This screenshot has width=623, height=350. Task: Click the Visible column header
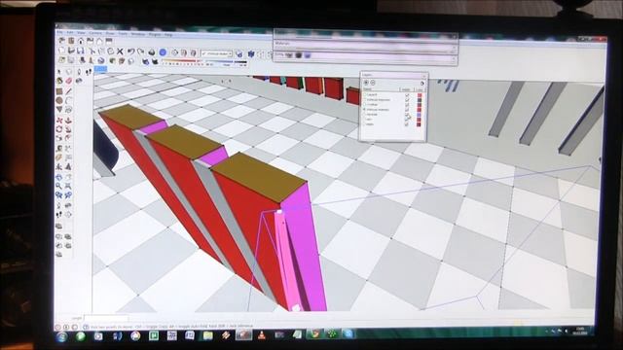(x=407, y=90)
